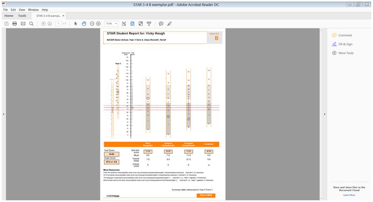
Task: Open the View menu
Action: coord(22,10)
